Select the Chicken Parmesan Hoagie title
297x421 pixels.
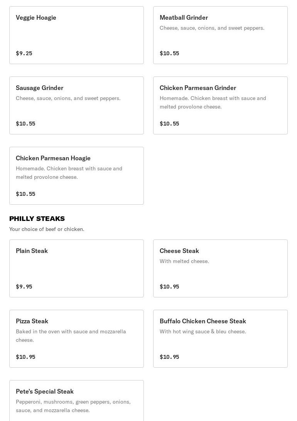coord(53,158)
